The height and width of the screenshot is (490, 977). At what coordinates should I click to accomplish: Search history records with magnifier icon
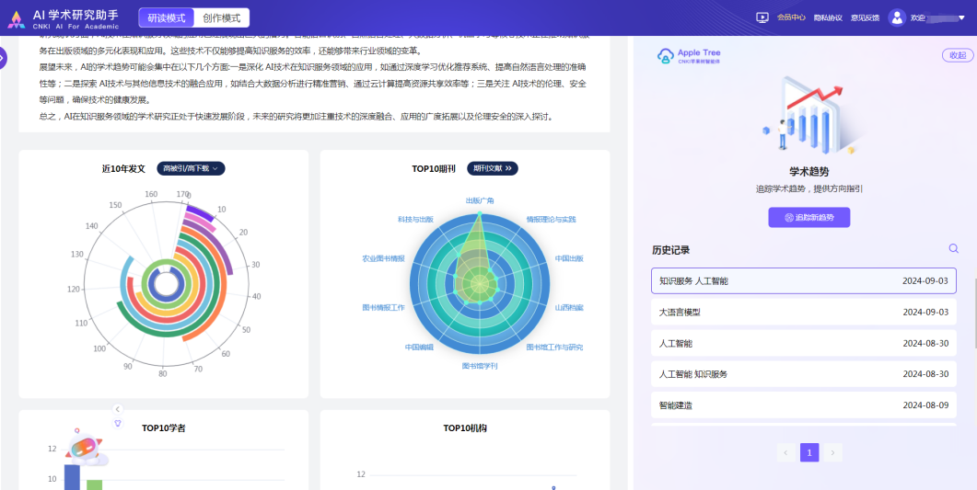point(953,248)
